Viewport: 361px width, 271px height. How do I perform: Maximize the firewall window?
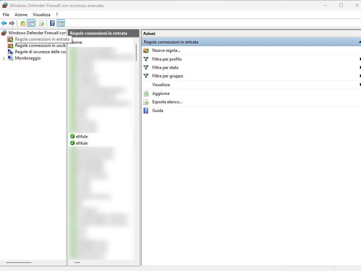[341, 5]
